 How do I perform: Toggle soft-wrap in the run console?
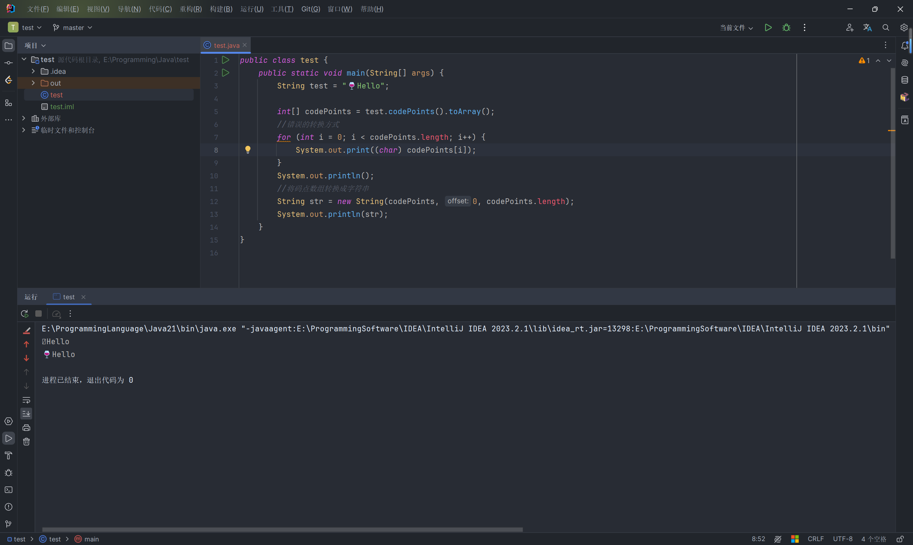click(x=26, y=400)
